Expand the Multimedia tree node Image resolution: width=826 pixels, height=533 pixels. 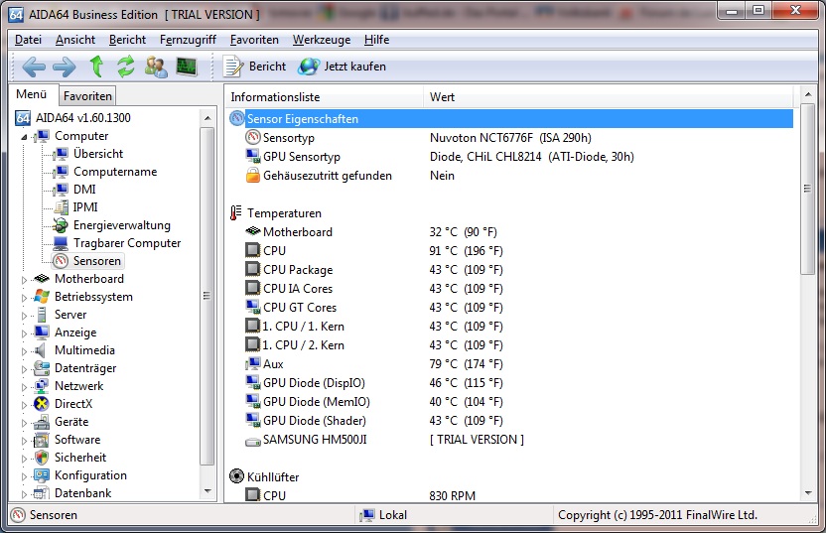(24, 351)
